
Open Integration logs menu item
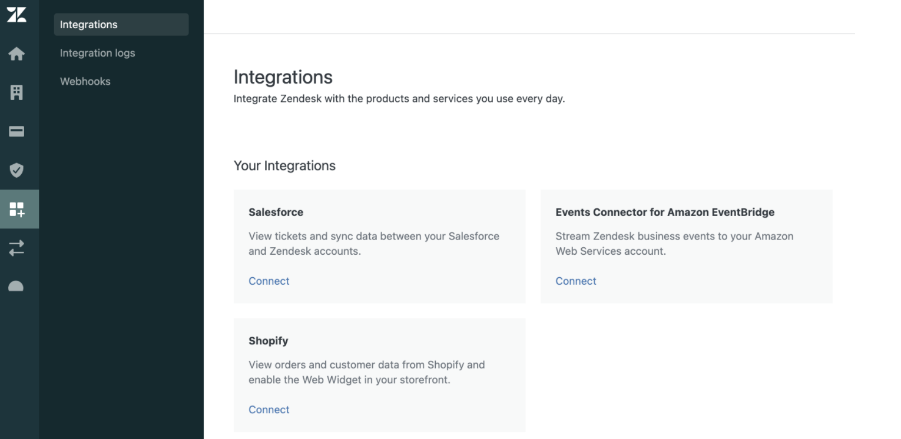(97, 53)
